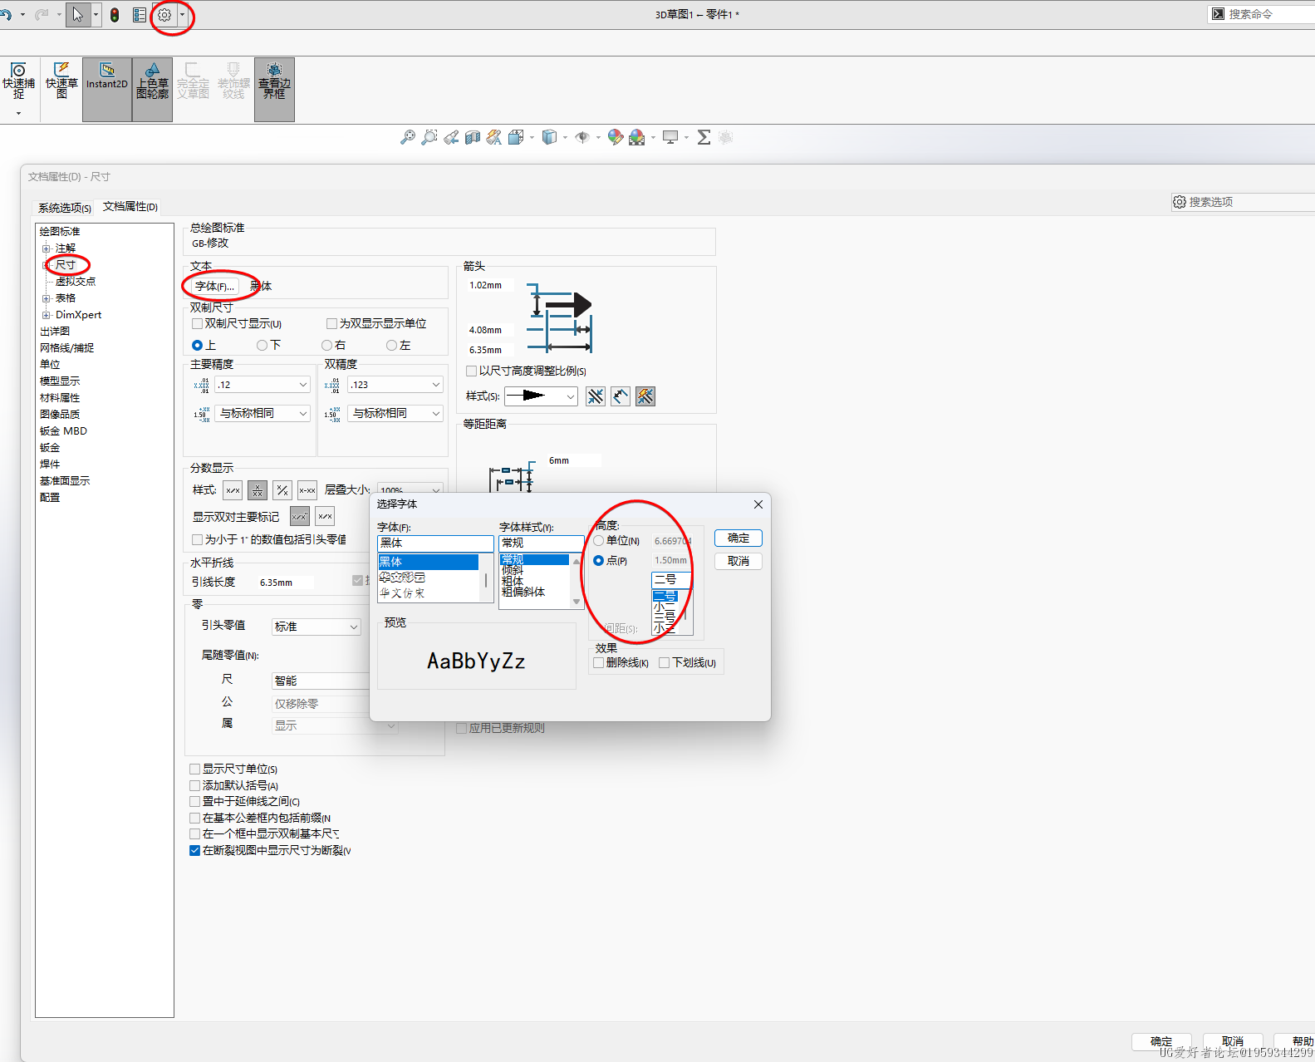Select the 单位(N) height radio button

598,540
